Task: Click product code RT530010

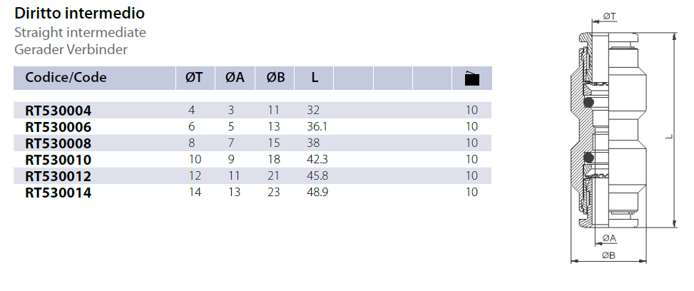Action: [58, 159]
